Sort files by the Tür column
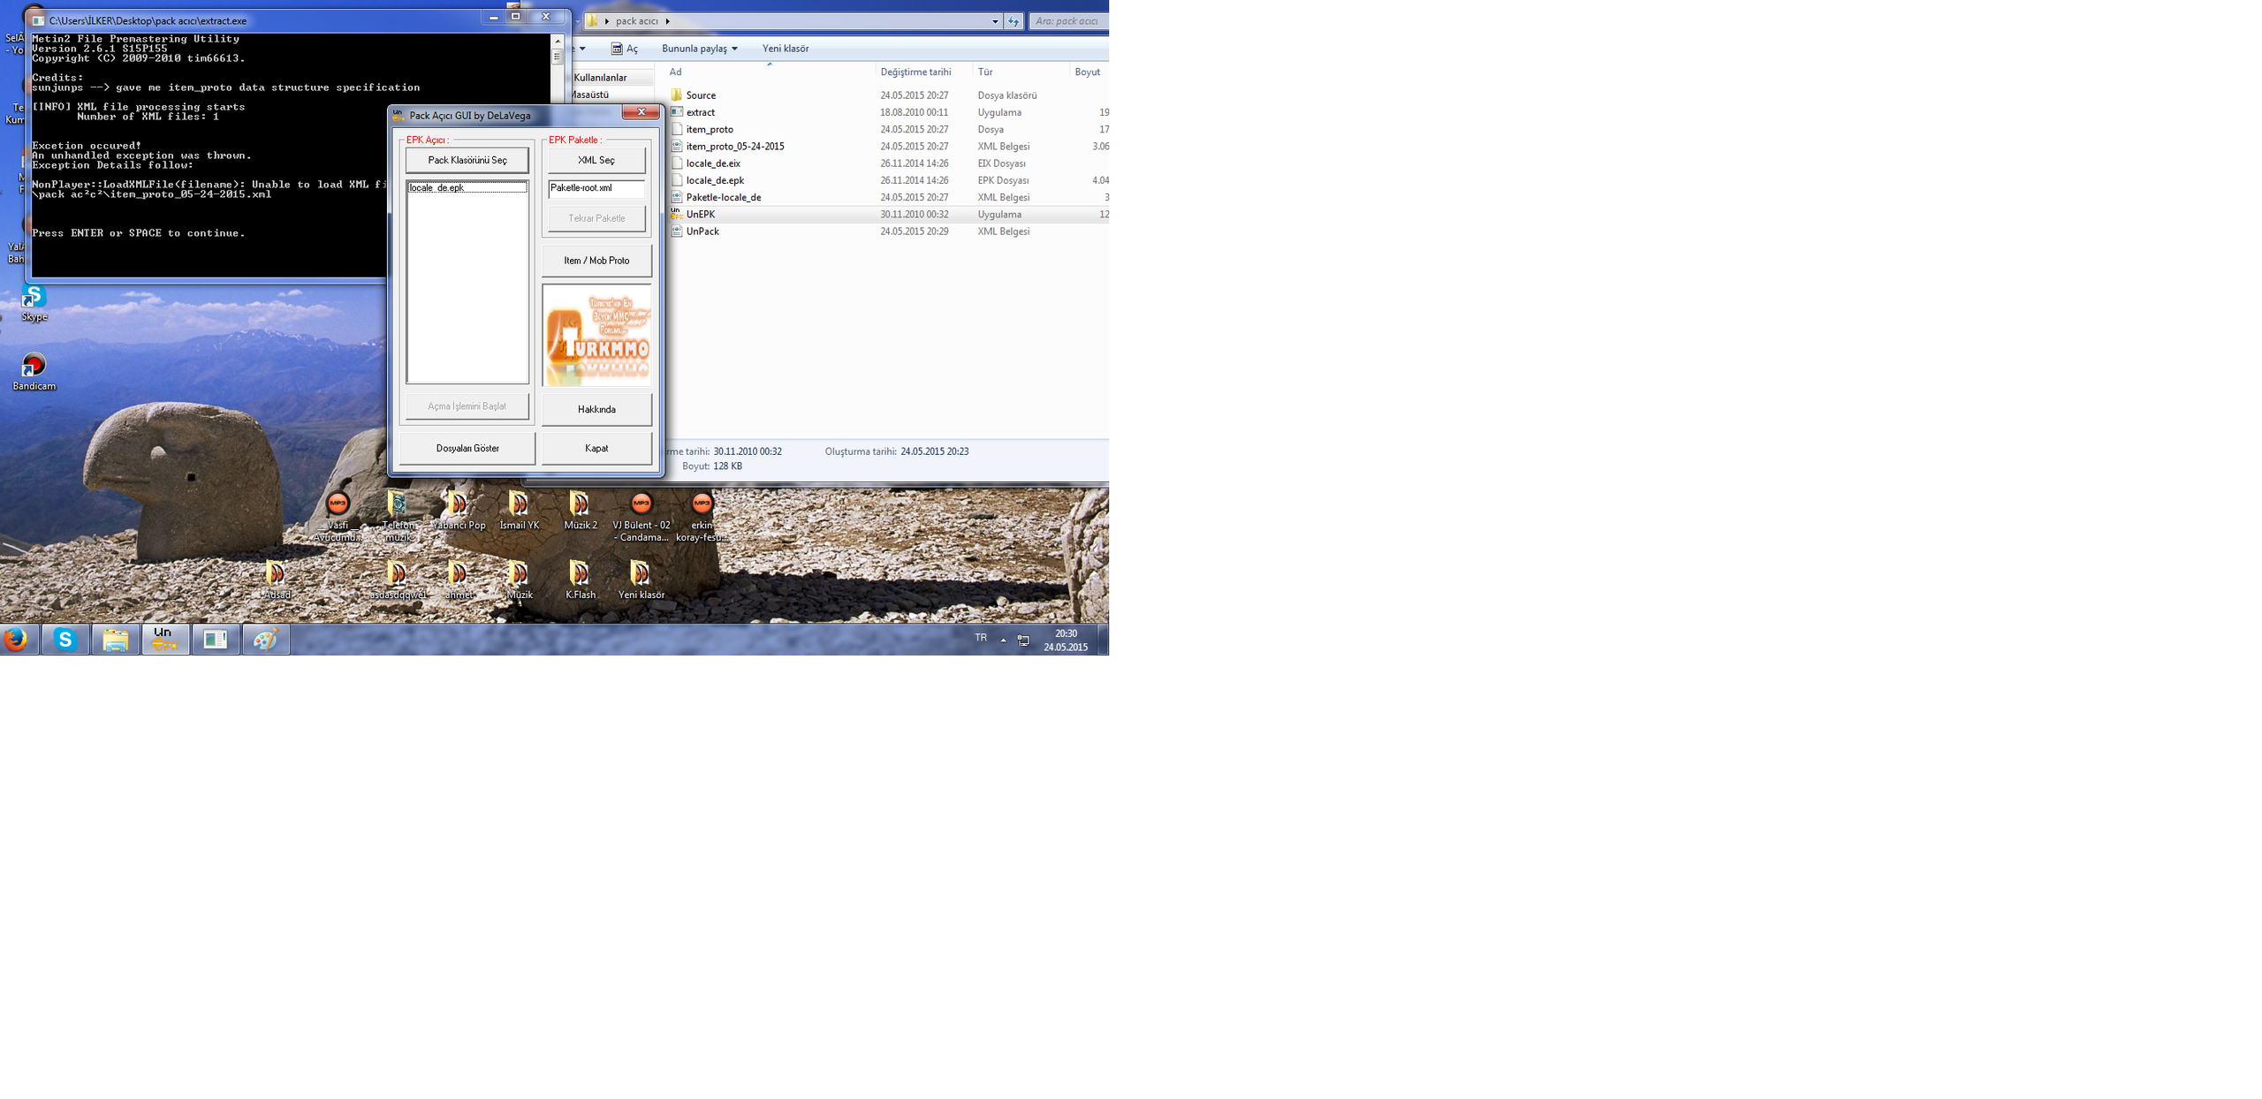The width and height of the screenshot is (2262, 1099). [x=1021, y=72]
